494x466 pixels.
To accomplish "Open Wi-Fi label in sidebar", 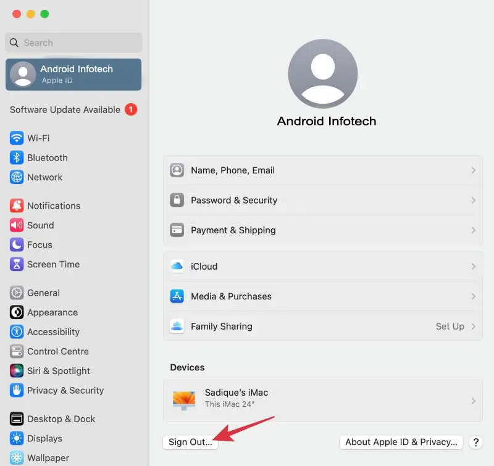I will tap(38, 138).
